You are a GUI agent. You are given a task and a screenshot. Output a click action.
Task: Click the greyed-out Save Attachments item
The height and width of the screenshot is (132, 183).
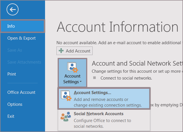point(24,62)
